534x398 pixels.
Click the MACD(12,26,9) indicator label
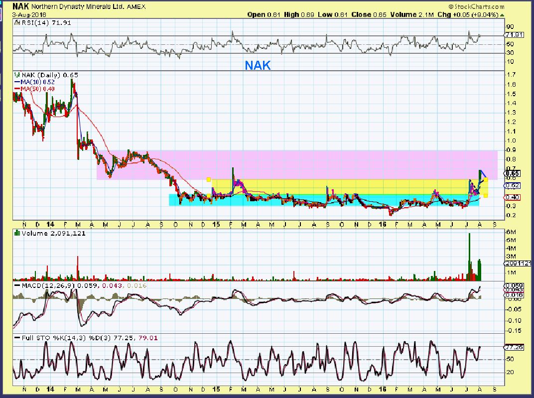tap(48, 285)
